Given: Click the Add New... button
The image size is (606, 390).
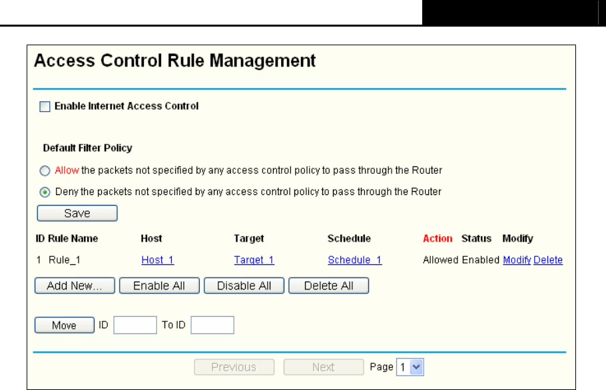Looking at the screenshot, I should [x=75, y=286].
